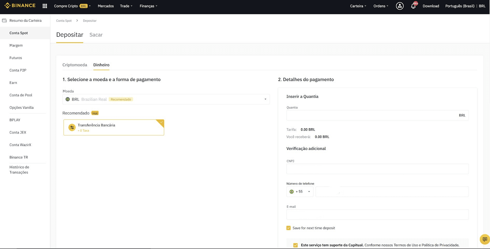This screenshot has height=249, width=490.
Task: Expand the Finanças menu dropdown
Action: coord(149,6)
